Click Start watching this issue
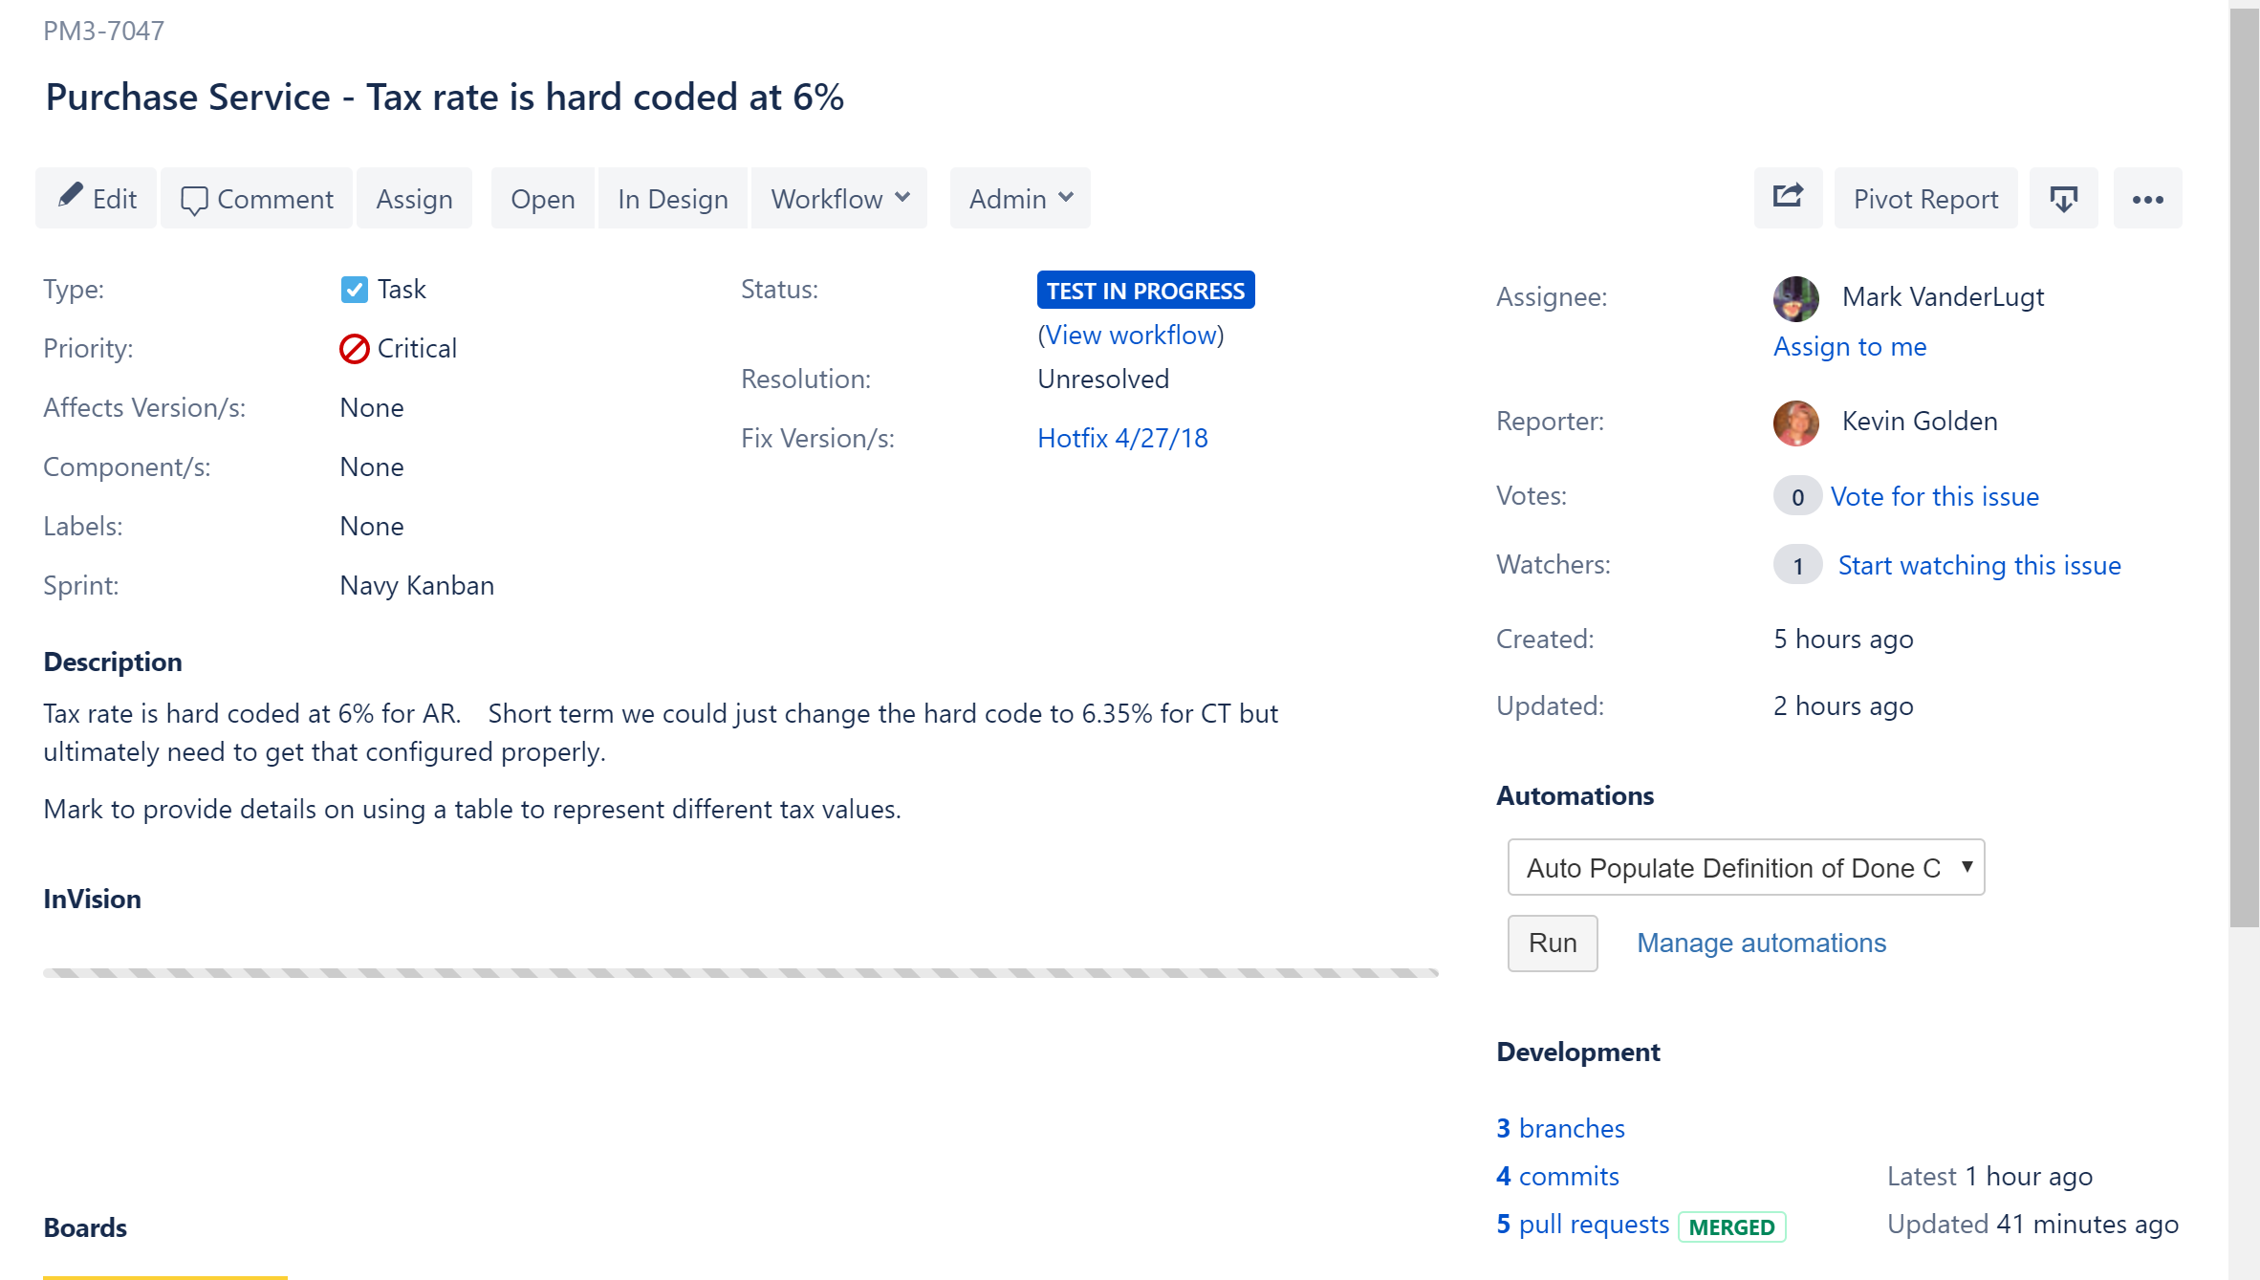Image resolution: width=2260 pixels, height=1280 pixels. [1979, 565]
